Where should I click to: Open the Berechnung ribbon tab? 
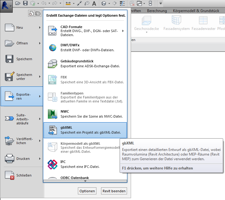[157, 11]
